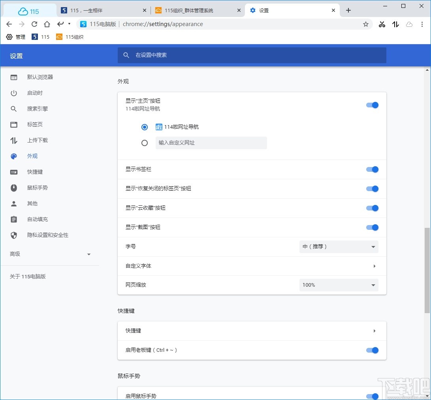Open 快捷键 settings row arrow
The image size is (431, 400).
375,331
